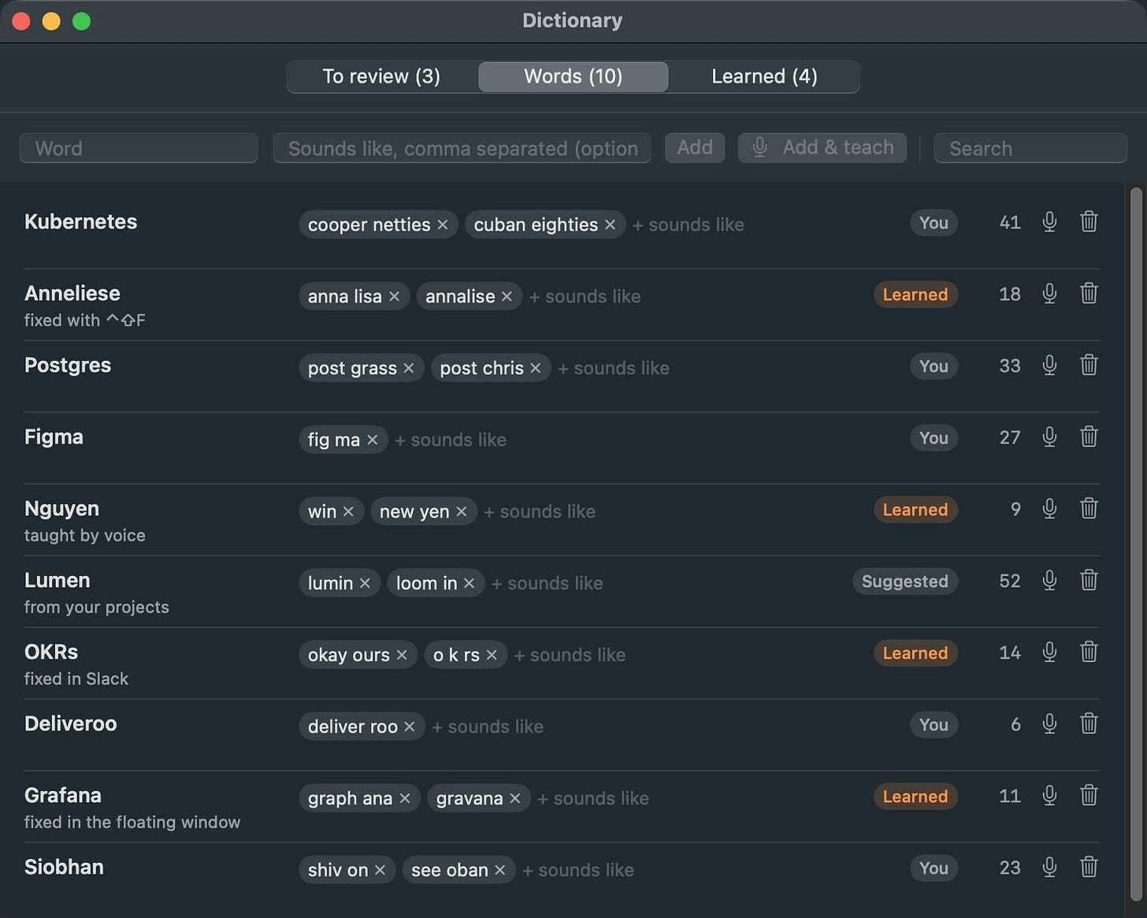
Task: Delete the Lumen entry
Action: pos(1089,581)
